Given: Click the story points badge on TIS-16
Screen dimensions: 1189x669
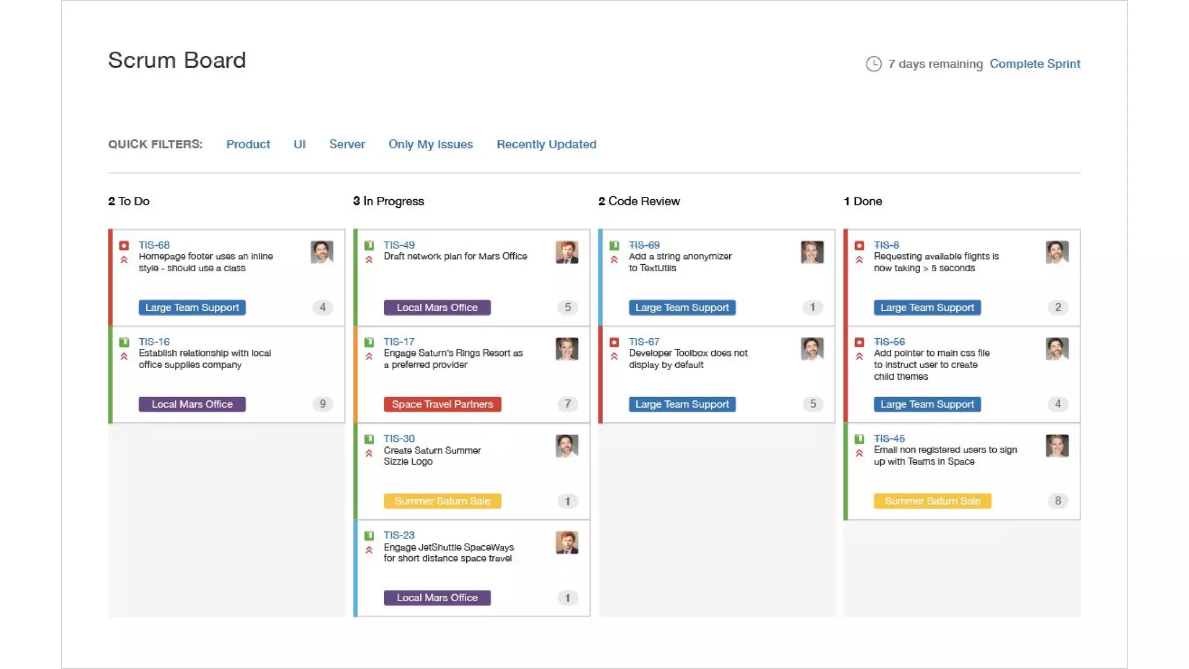Looking at the screenshot, I should point(323,404).
